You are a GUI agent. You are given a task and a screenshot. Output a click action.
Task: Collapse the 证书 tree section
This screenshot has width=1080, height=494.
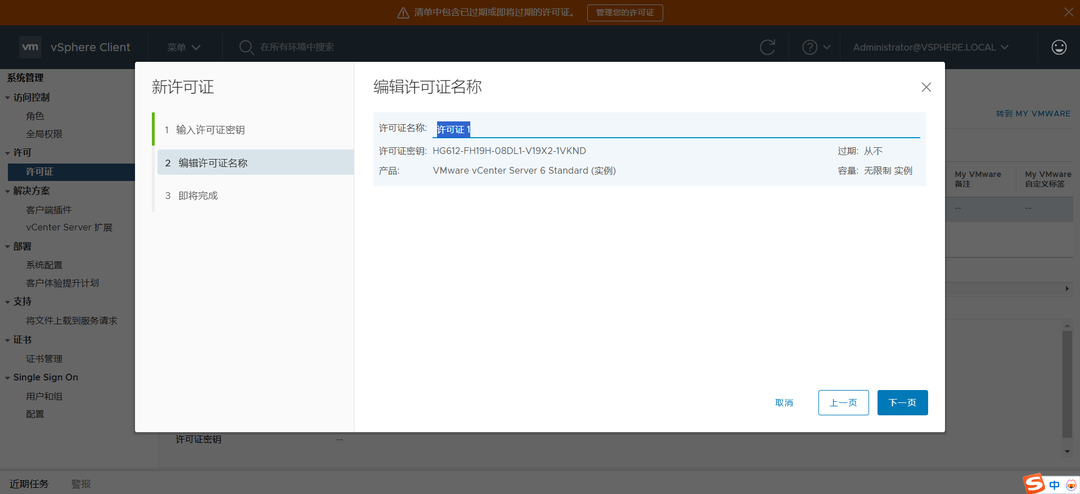coord(7,340)
